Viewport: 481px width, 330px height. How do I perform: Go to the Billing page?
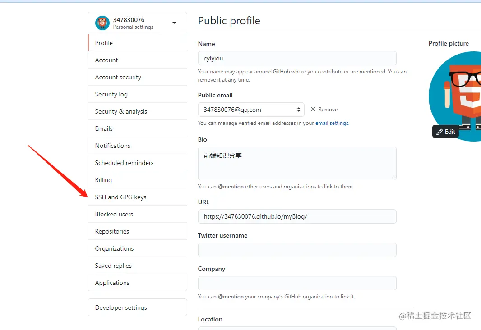138,180
